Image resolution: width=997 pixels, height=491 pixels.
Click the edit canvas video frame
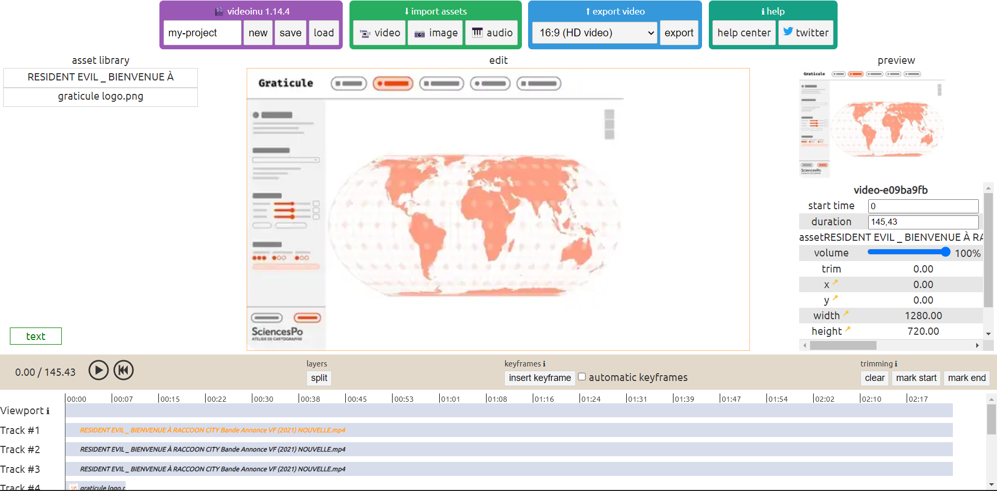tap(498, 209)
